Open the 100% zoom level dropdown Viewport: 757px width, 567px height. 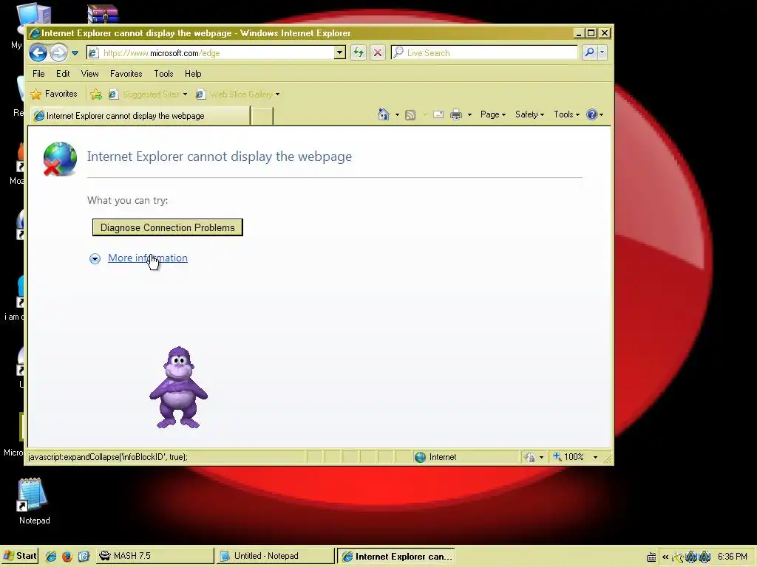coord(595,457)
